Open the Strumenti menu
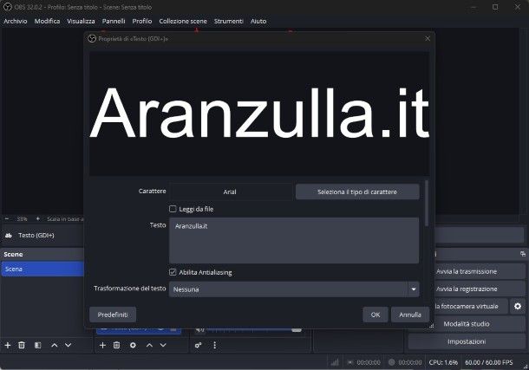 (229, 21)
